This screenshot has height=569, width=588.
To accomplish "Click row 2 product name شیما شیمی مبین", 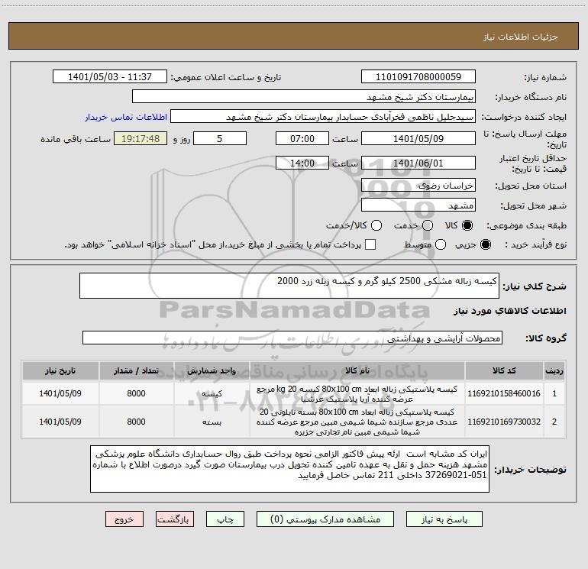I will tap(357, 422).
